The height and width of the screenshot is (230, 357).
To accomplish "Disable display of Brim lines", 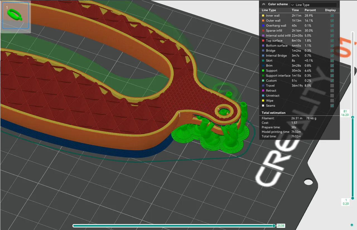I will [x=332, y=66].
